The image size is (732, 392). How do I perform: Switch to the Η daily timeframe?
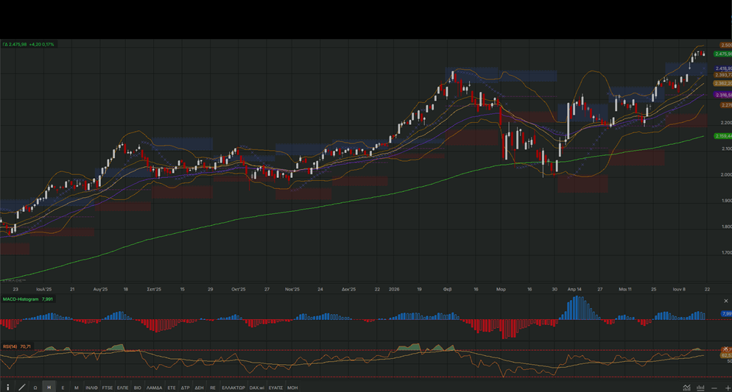click(49, 388)
